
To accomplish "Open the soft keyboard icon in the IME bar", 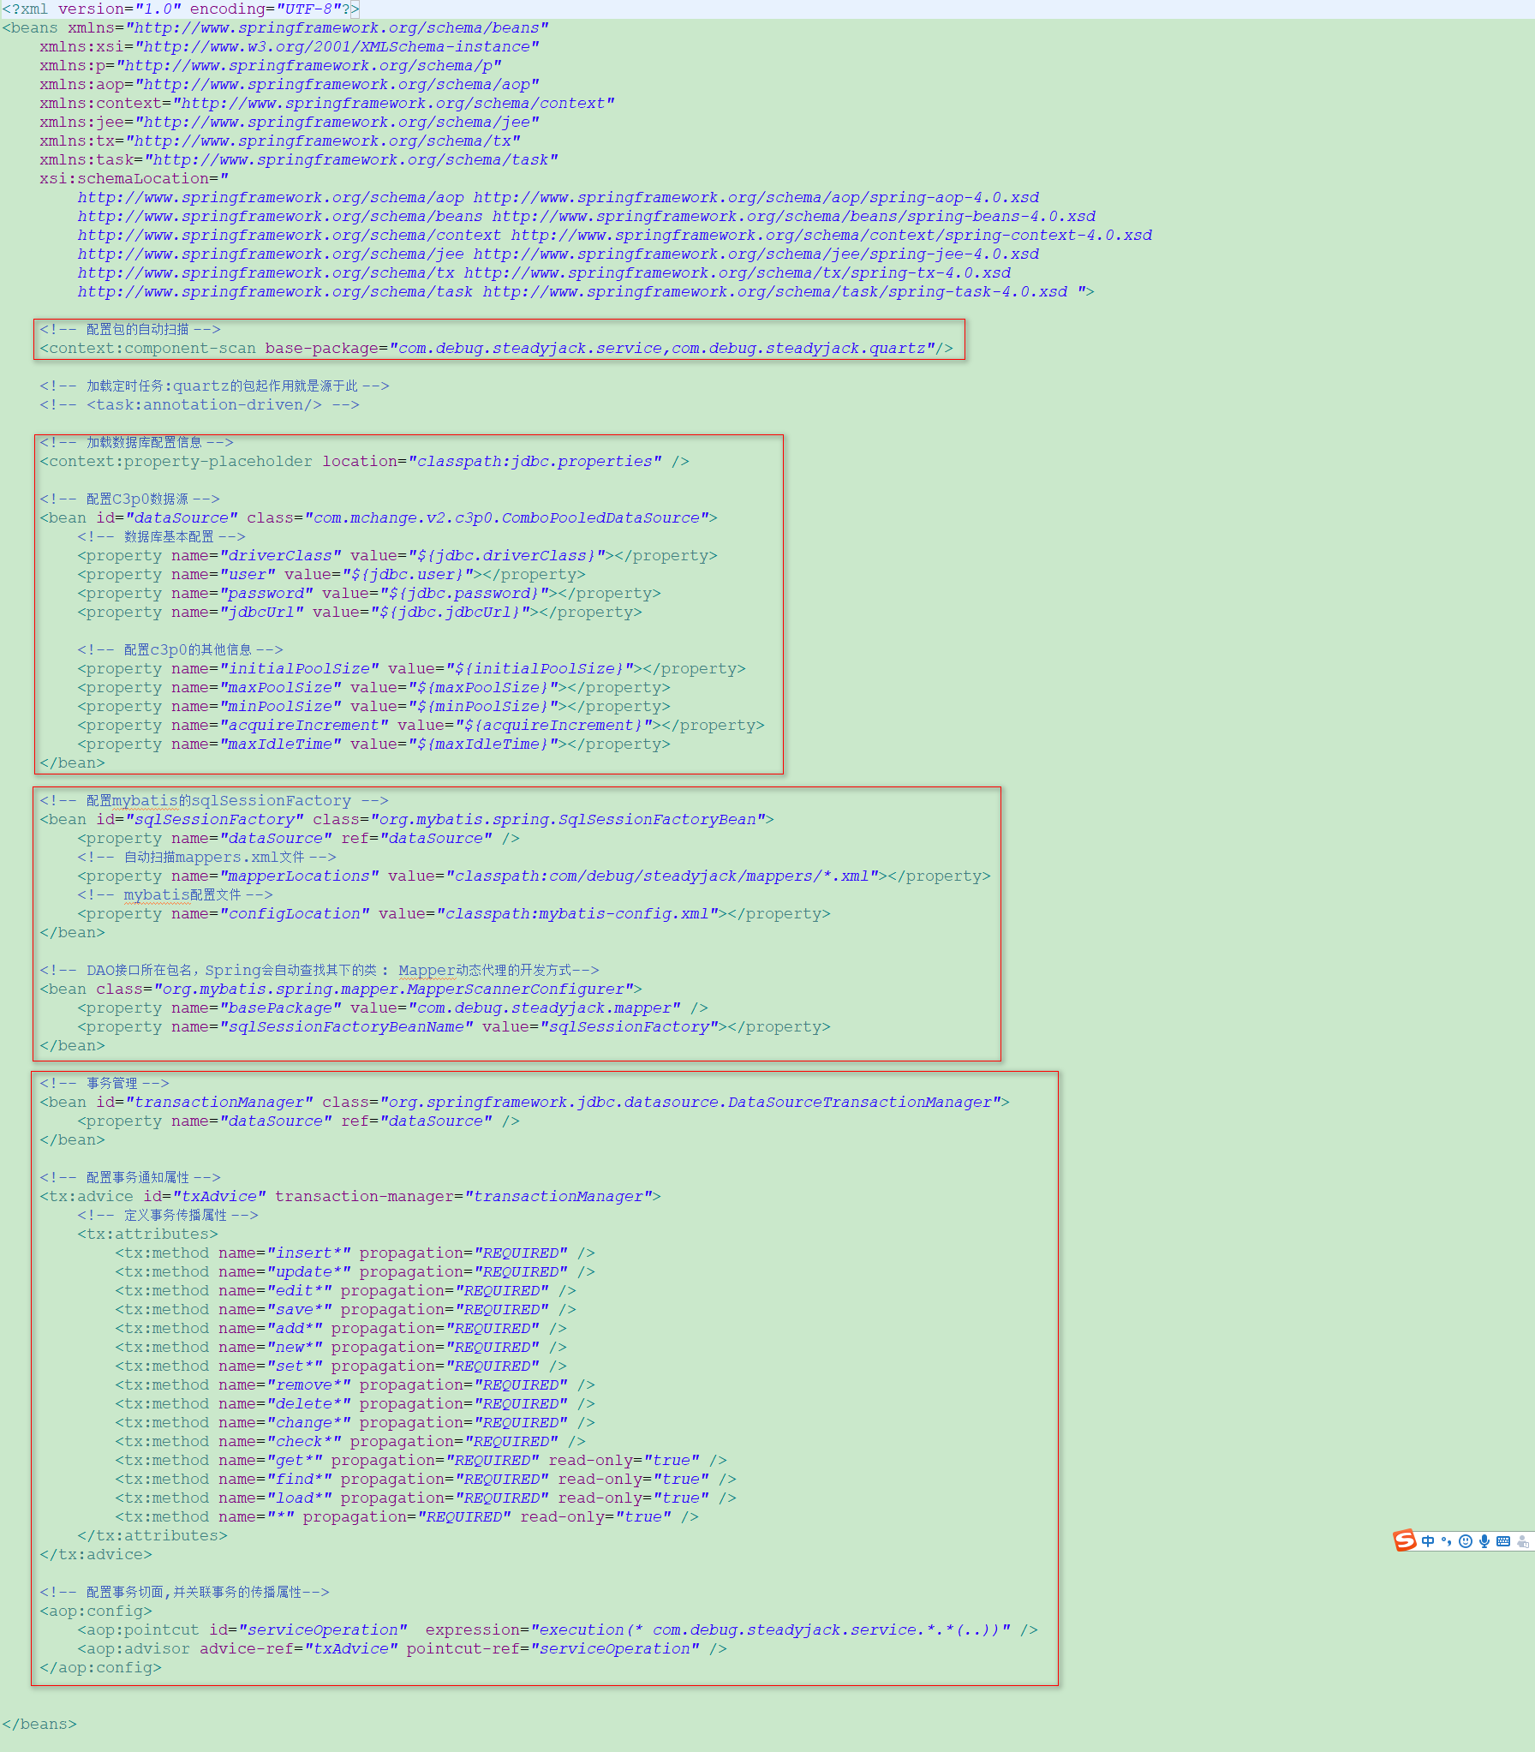I will pyautogui.click(x=1503, y=1541).
